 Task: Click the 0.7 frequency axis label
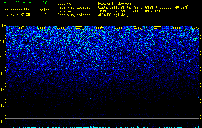coord(2,106)
